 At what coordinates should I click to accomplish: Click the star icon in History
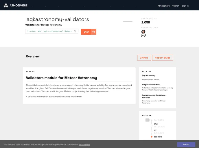[x=152, y=120]
